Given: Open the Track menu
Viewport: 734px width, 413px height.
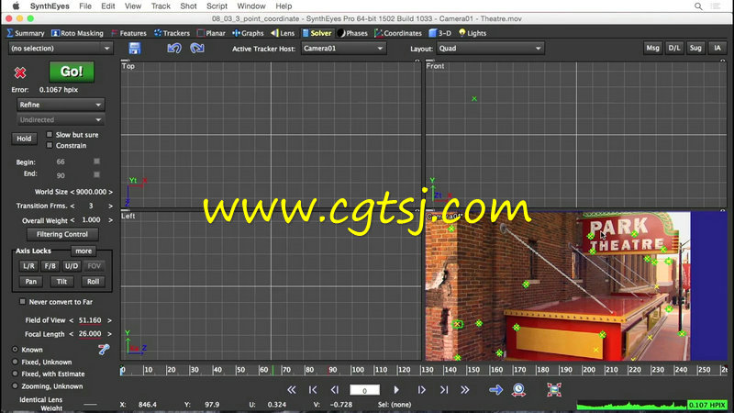Looking at the screenshot, I should coord(161,6).
